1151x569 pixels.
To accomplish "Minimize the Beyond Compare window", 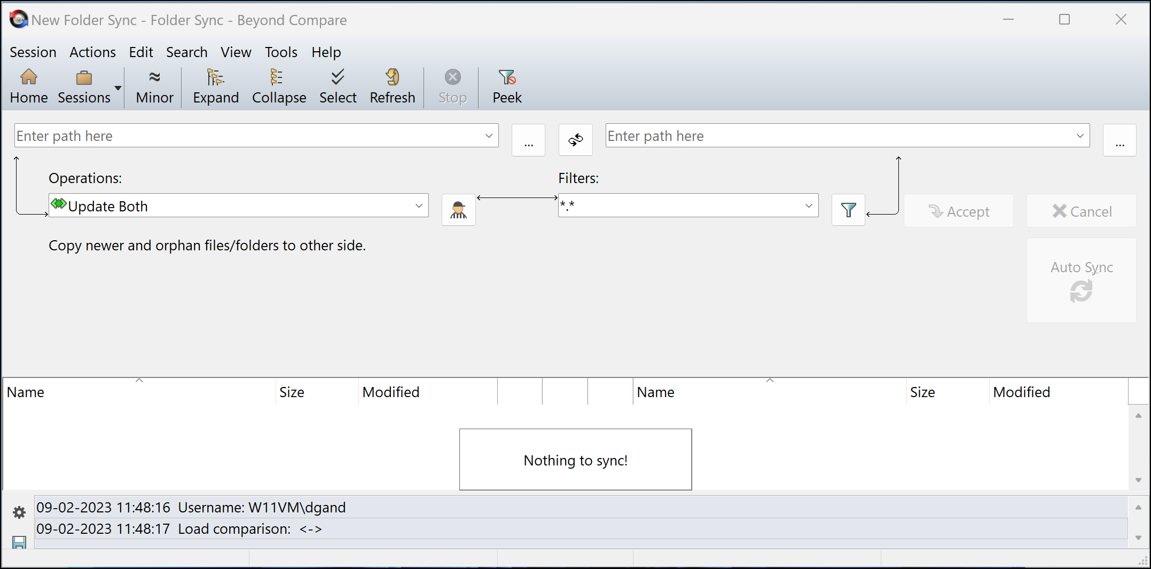I will (1008, 20).
